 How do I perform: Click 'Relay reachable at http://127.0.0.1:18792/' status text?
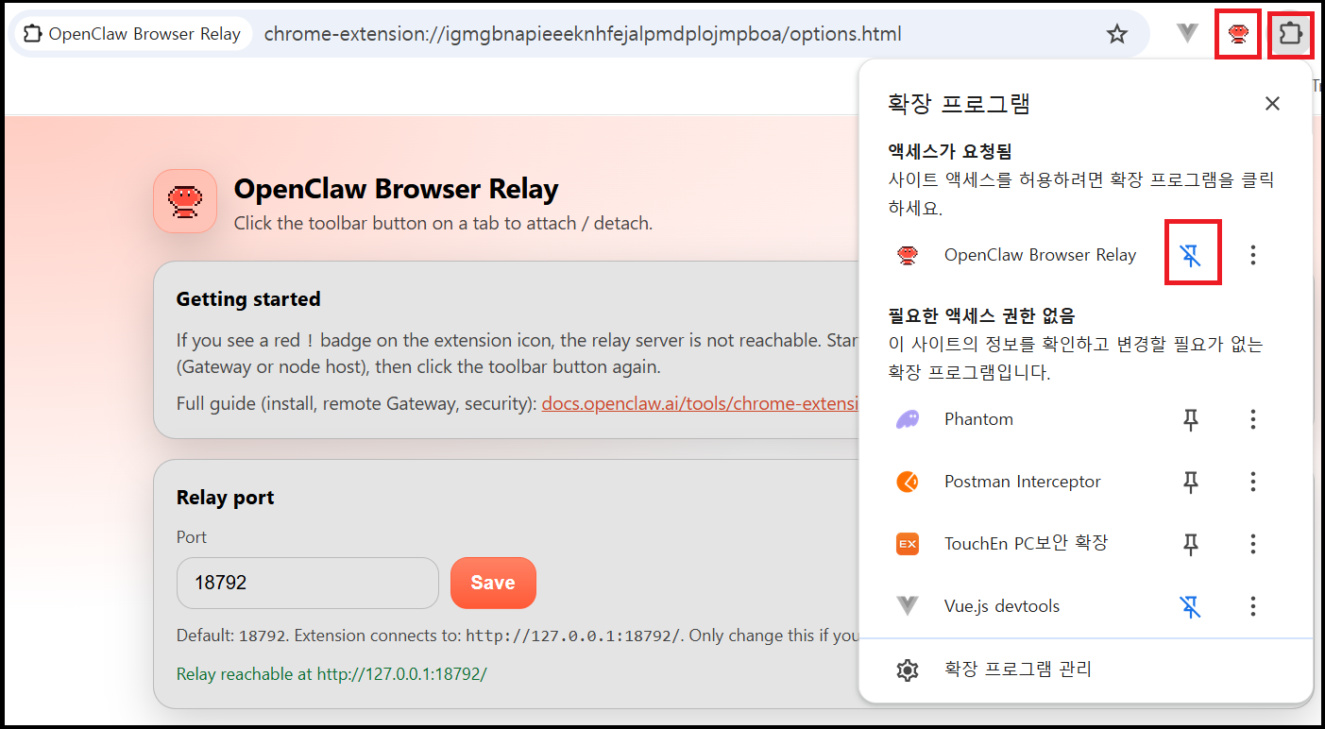331,674
